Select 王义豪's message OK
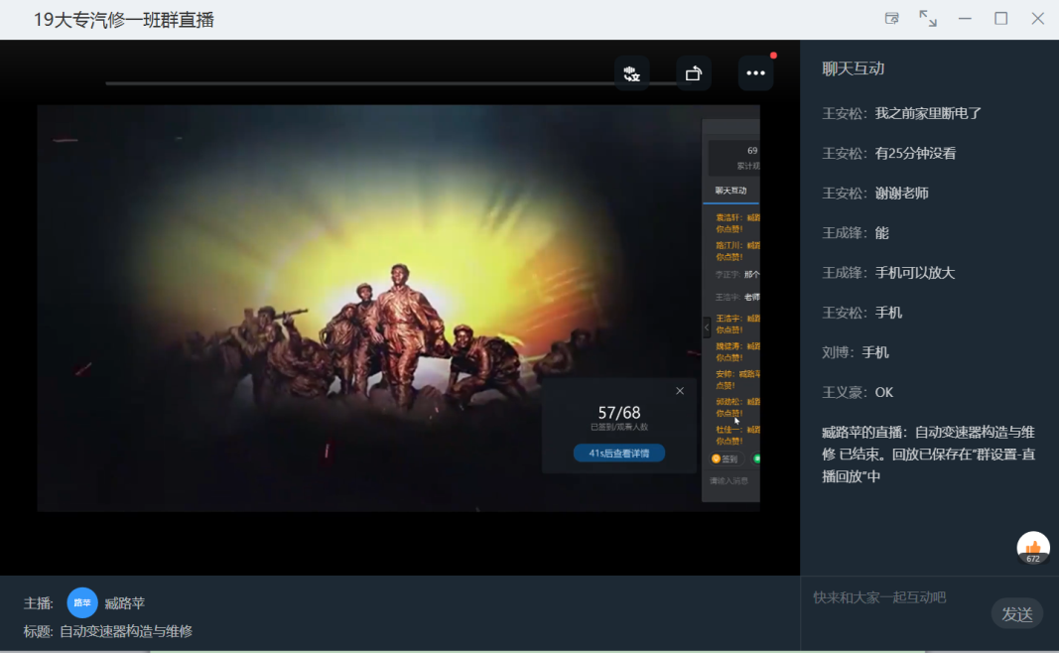 pyautogui.click(x=884, y=392)
